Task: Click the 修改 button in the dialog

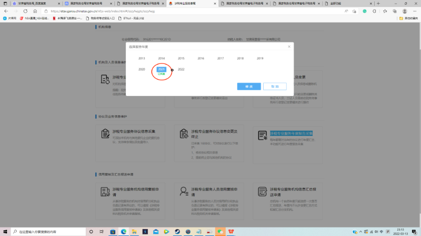Action: pyautogui.click(x=242, y=86)
